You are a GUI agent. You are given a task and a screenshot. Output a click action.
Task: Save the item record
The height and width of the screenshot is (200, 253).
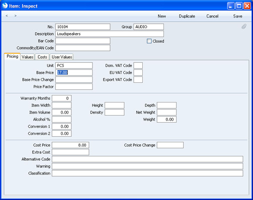pos(237,16)
